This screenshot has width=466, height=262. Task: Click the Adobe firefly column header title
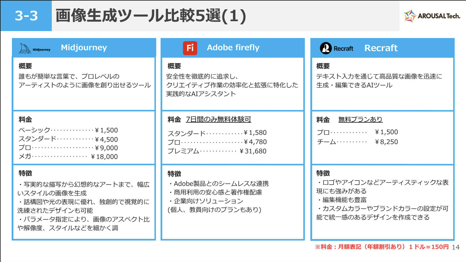tap(233, 48)
